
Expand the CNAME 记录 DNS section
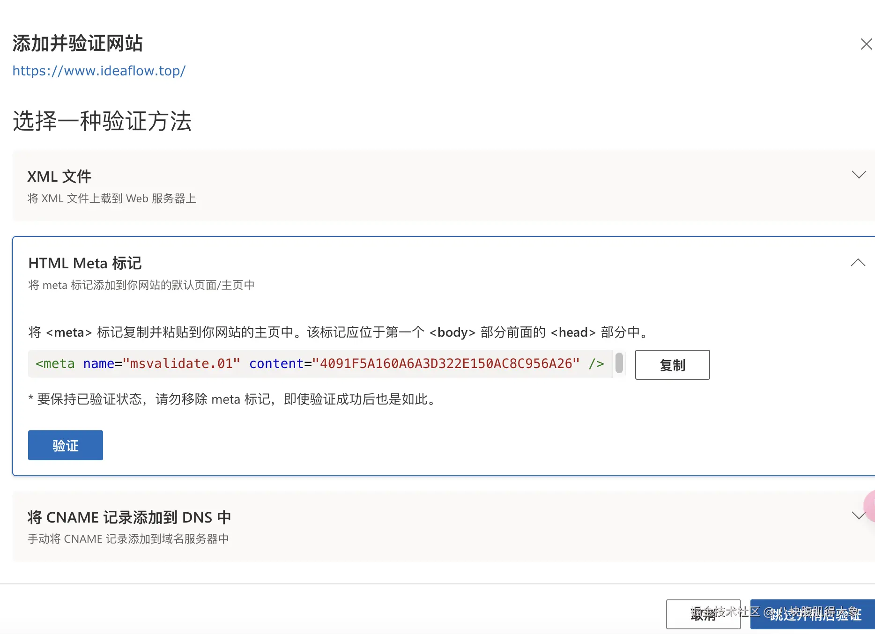(859, 516)
